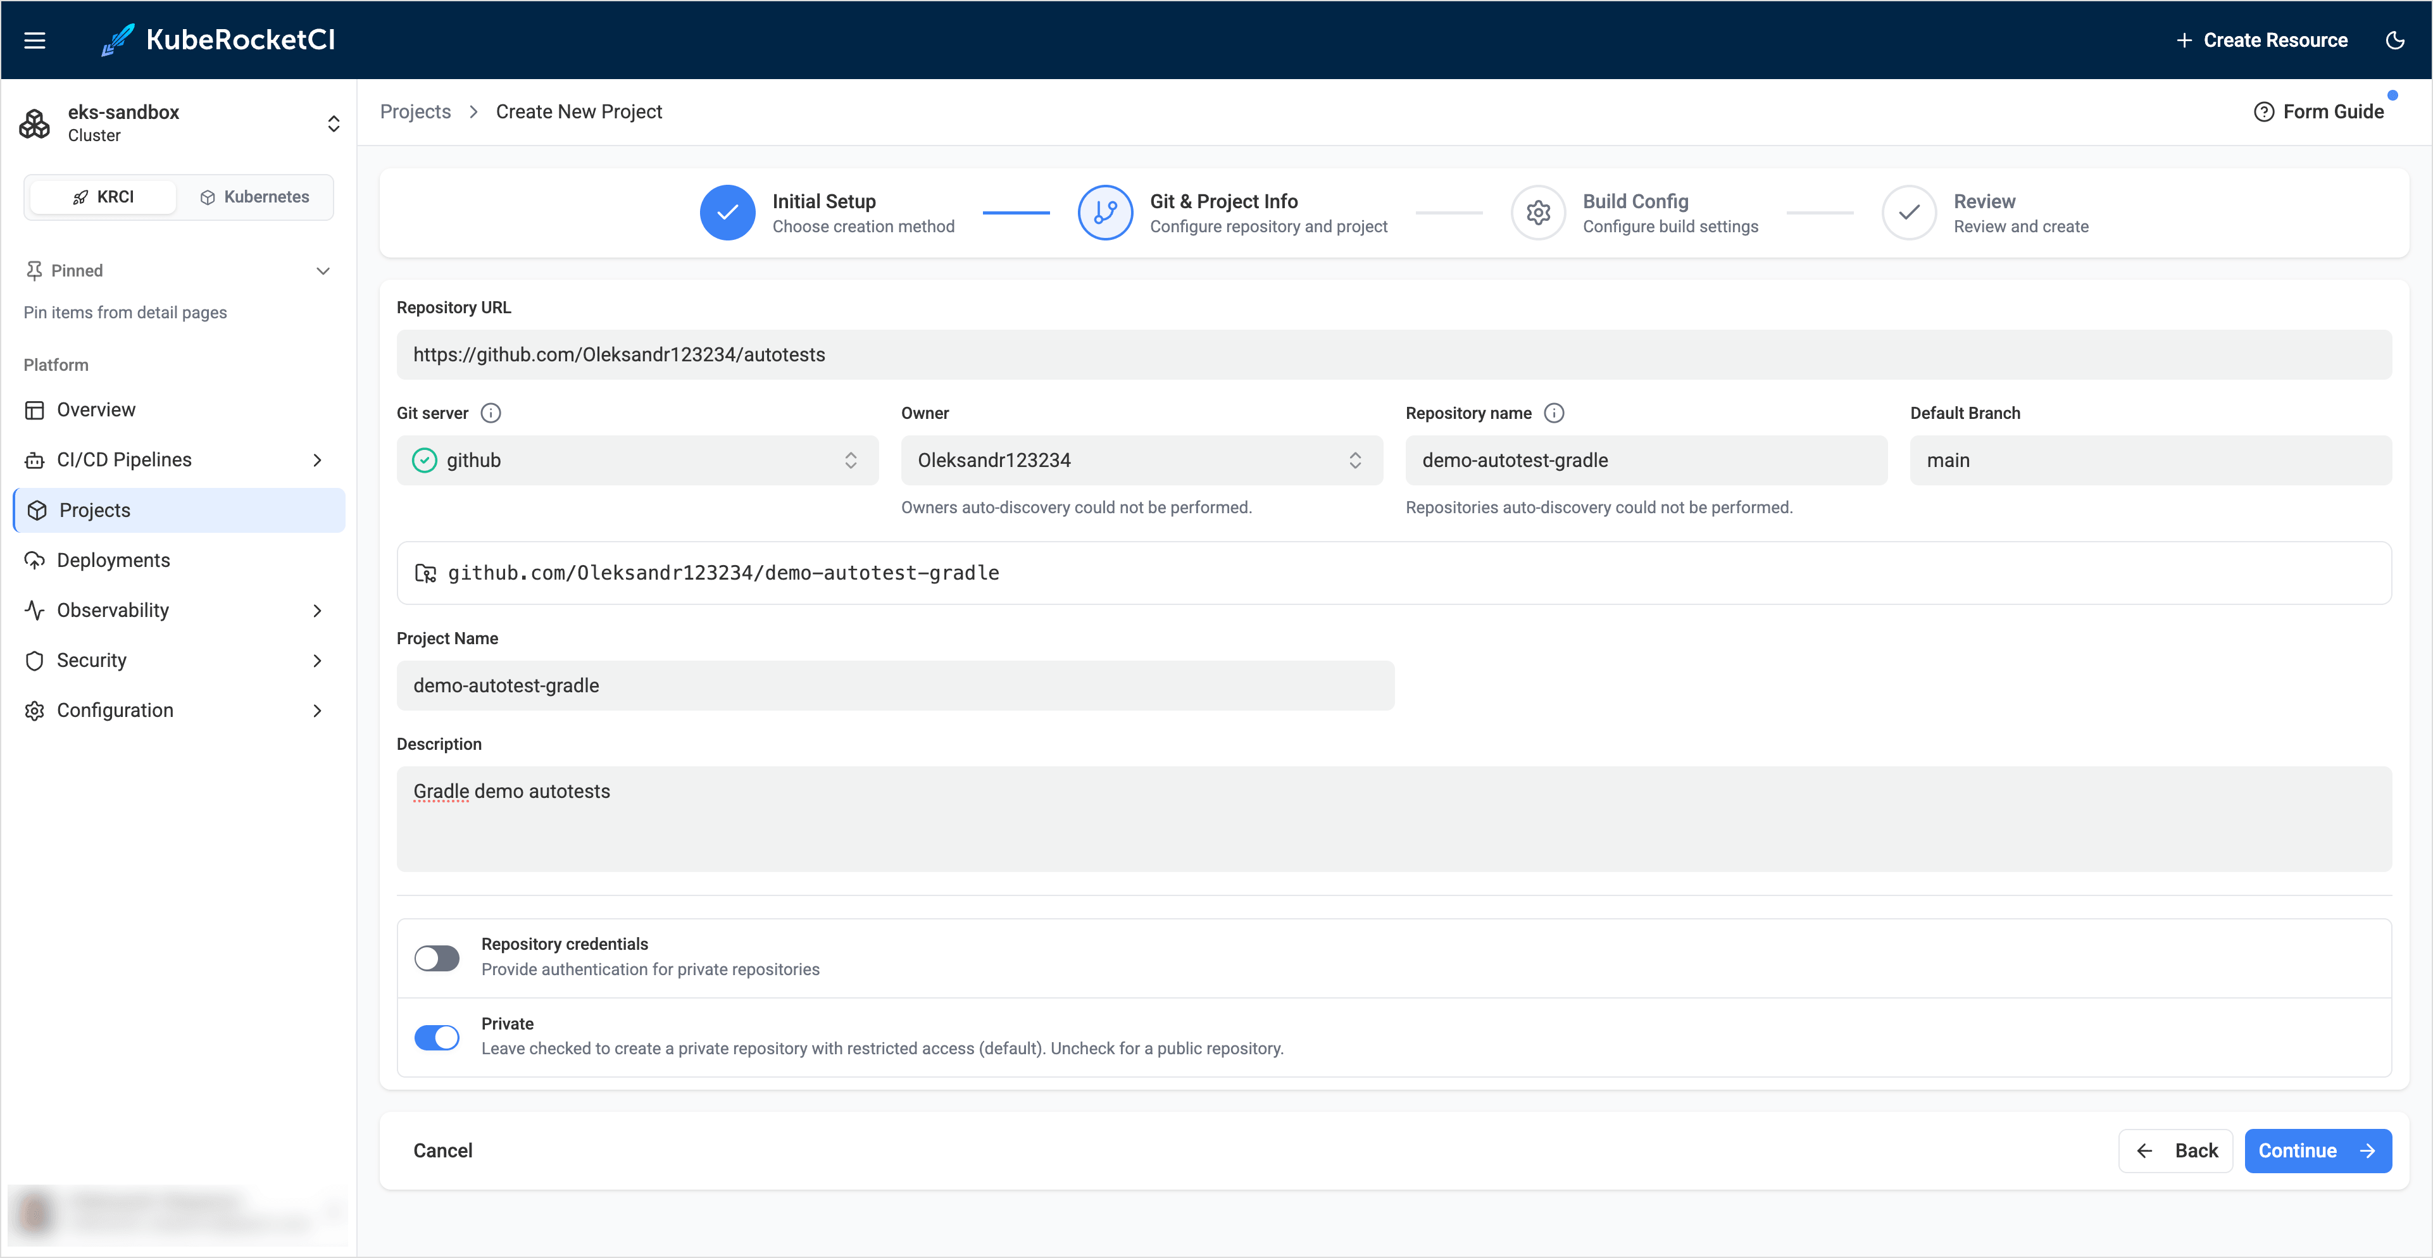2433x1258 pixels.
Task: Click the Form Guide question mark icon
Action: [x=2263, y=111]
